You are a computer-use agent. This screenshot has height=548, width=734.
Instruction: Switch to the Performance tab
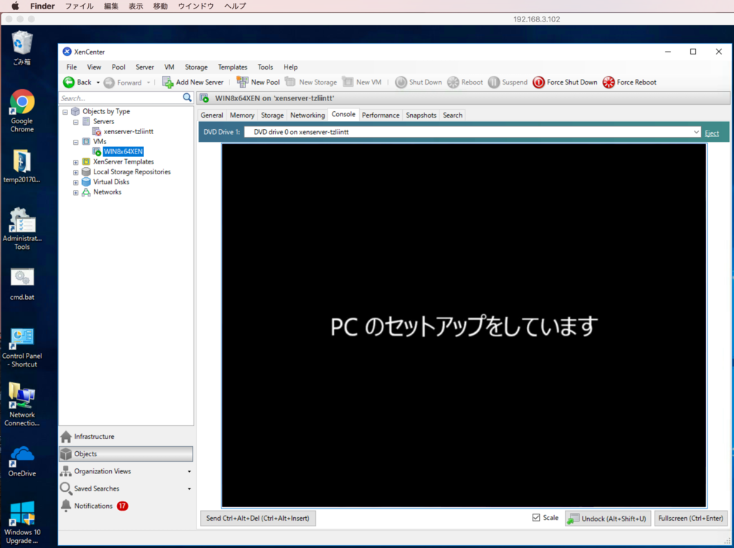tap(381, 115)
